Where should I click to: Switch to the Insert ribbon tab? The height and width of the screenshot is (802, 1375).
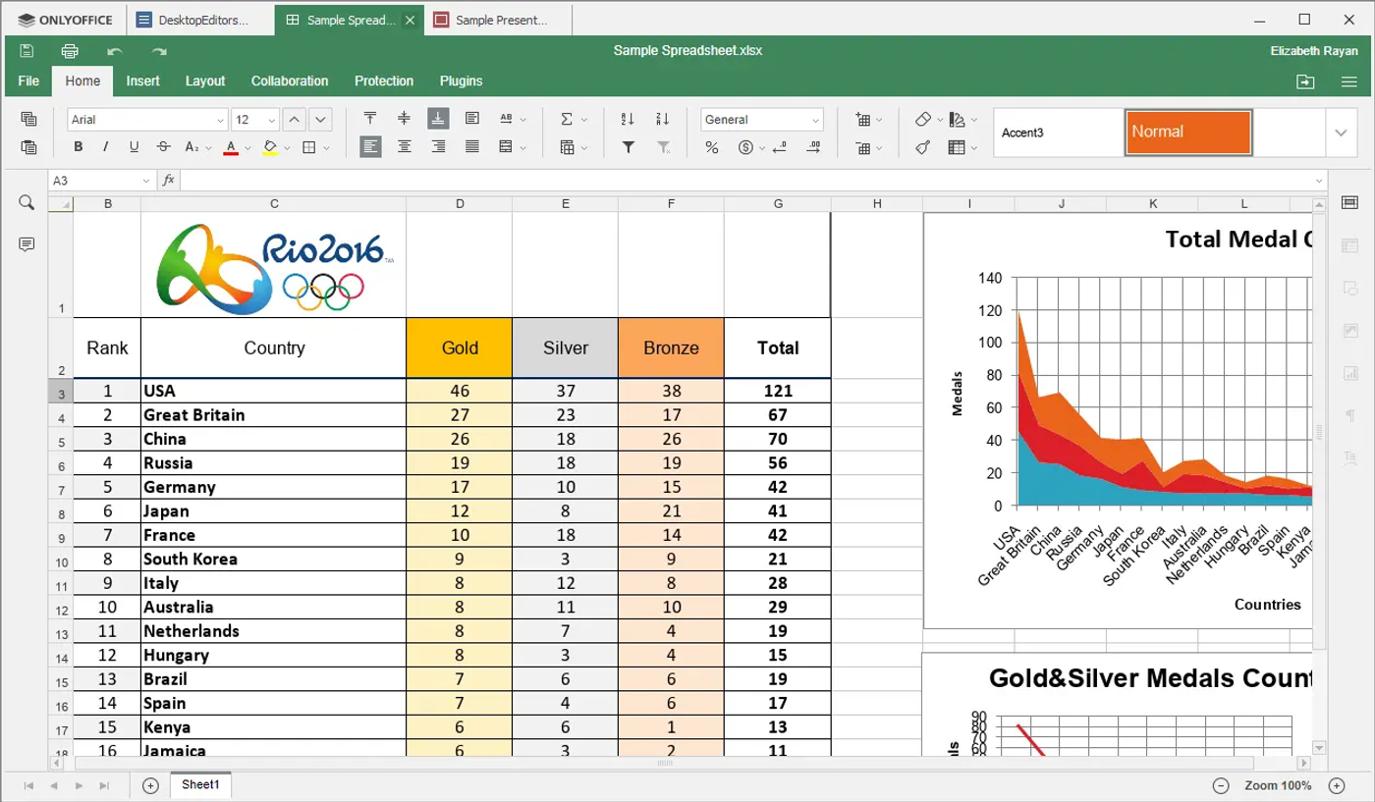143,81
